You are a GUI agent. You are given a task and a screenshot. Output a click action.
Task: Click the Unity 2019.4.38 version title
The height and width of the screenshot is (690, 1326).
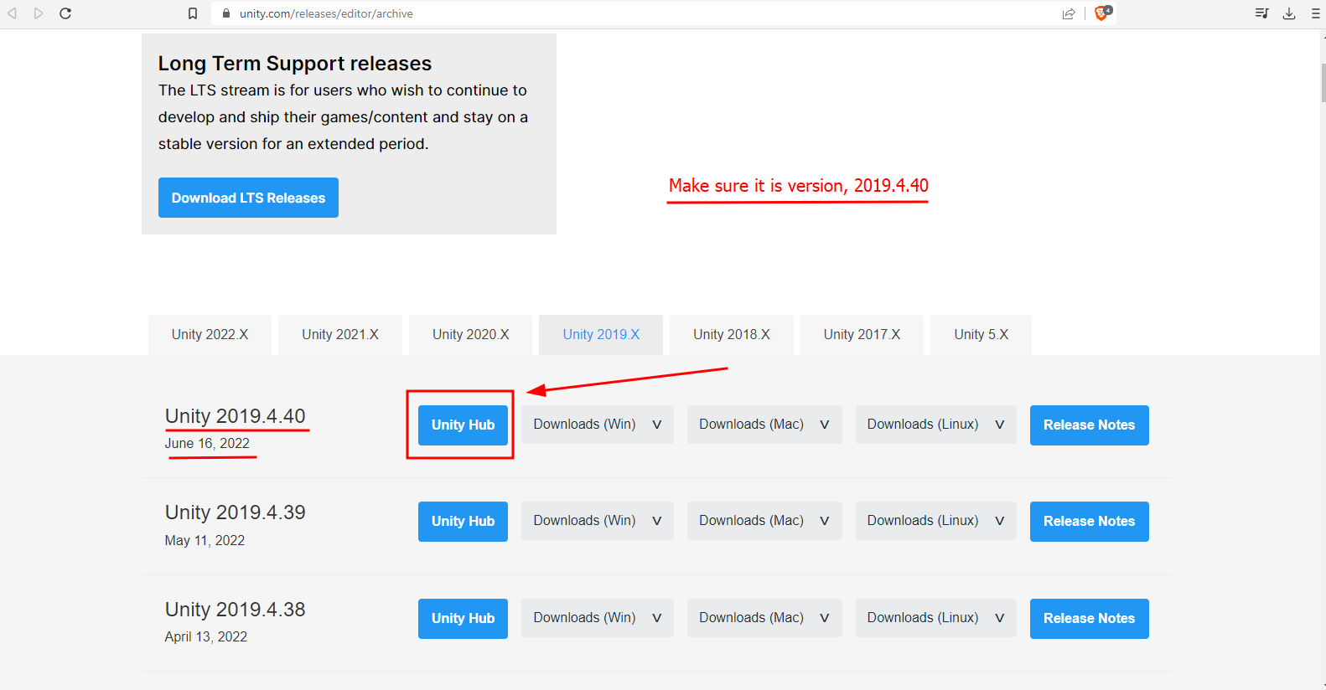coord(236,610)
